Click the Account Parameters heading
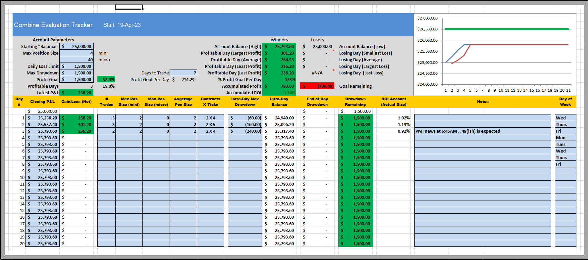Image resolution: width=588 pixels, height=260 pixels. [x=53, y=40]
